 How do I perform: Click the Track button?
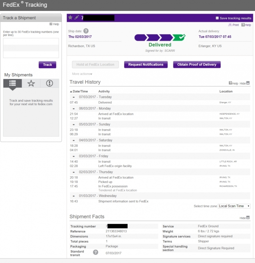point(47,65)
